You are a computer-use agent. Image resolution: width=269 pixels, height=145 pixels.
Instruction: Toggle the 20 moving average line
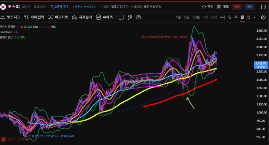tap(25, 27)
